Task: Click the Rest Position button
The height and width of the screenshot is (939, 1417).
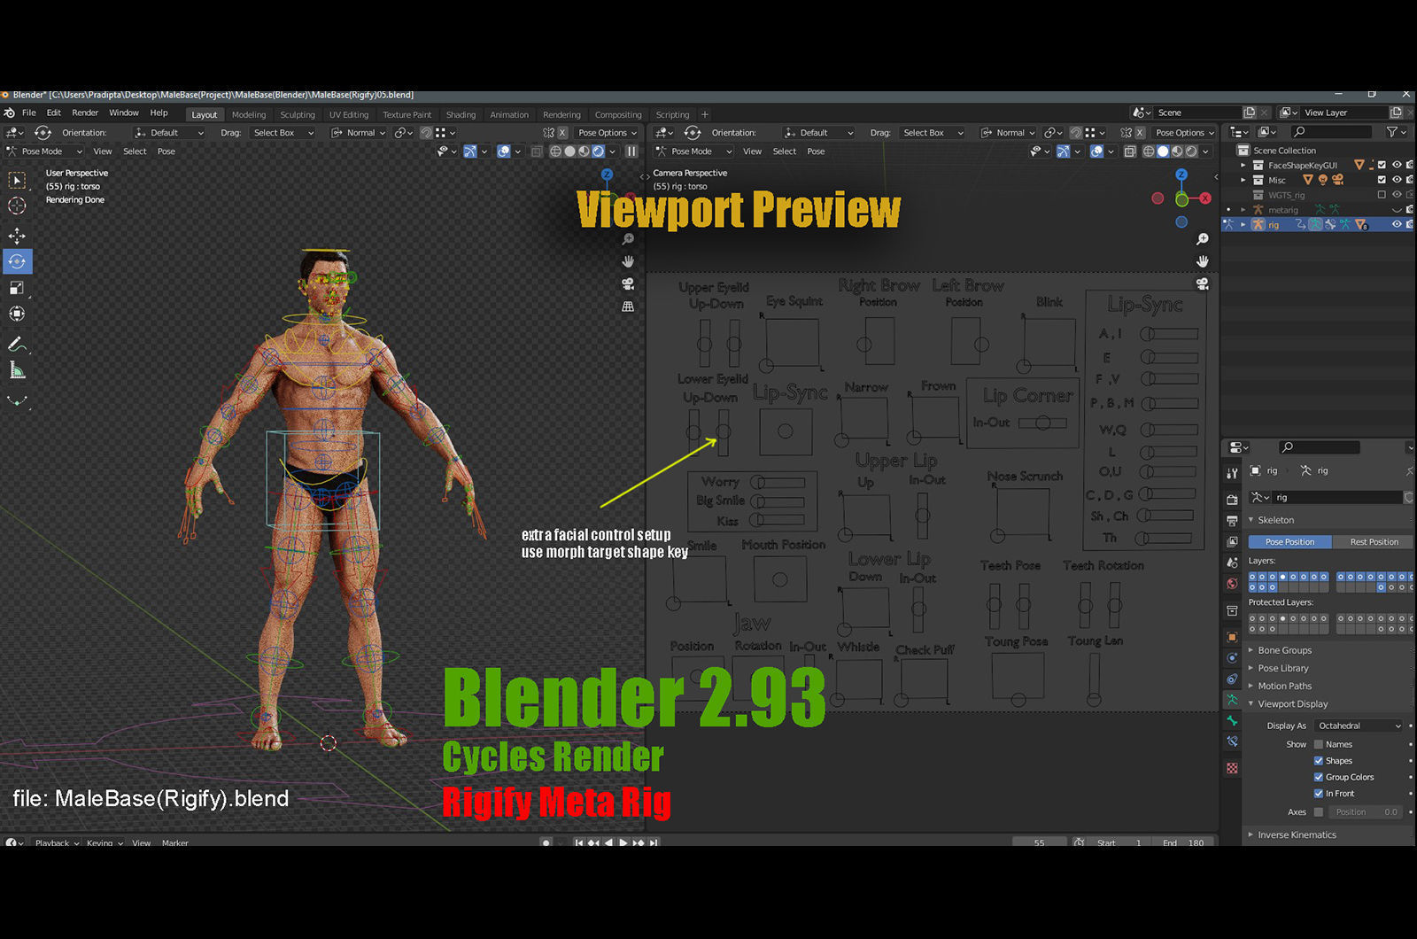Action: click(x=1374, y=542)
